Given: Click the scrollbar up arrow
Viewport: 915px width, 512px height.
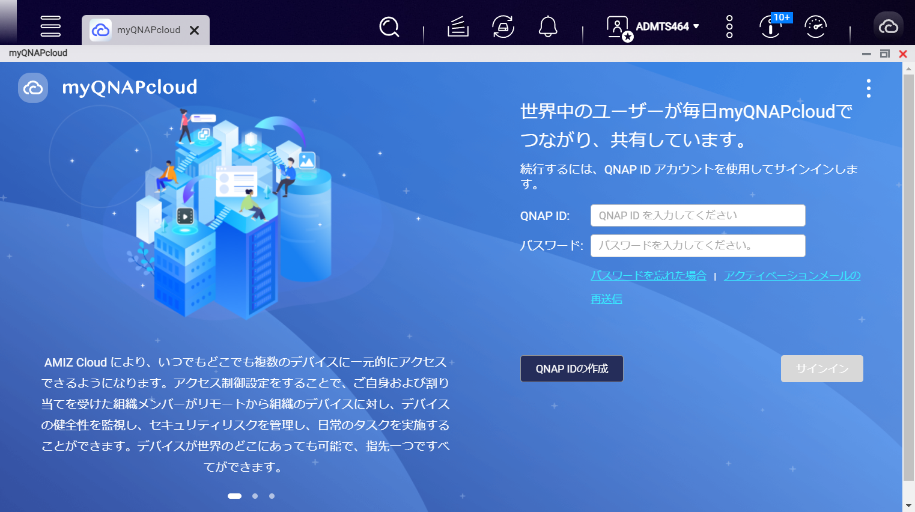Looking at the screenshot, I should point(908,68).
